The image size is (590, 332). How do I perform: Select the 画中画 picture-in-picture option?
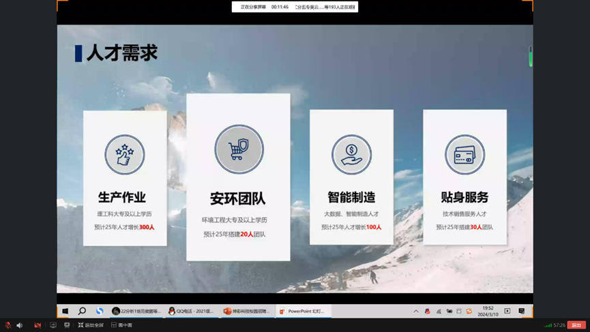coord(121,325)
